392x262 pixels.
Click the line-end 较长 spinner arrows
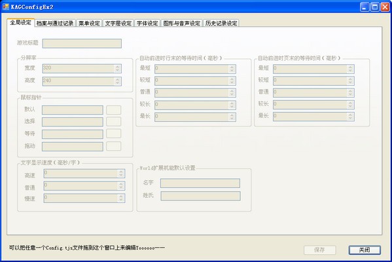pyautogui.click(x=232, y=105)
